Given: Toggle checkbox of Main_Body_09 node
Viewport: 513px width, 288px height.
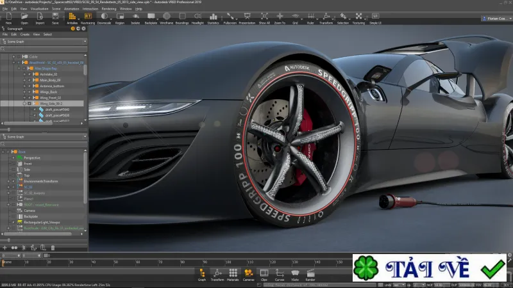Looking at the screenshot, I should tap(29, 80).
